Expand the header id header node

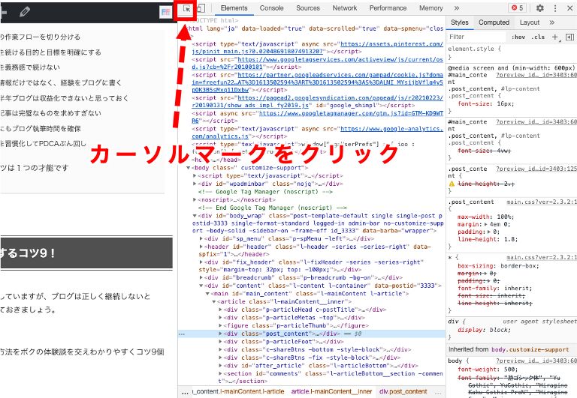click(201, 247)
